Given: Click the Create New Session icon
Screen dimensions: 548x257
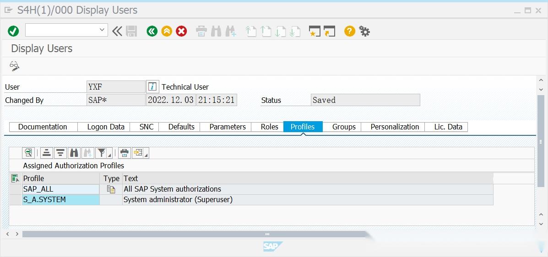Looking at the screenshot, I should (315, 32).
